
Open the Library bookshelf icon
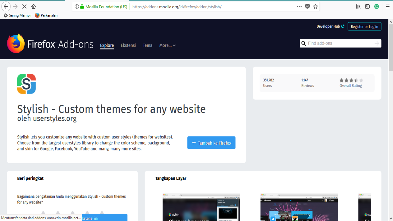point(358,6)
